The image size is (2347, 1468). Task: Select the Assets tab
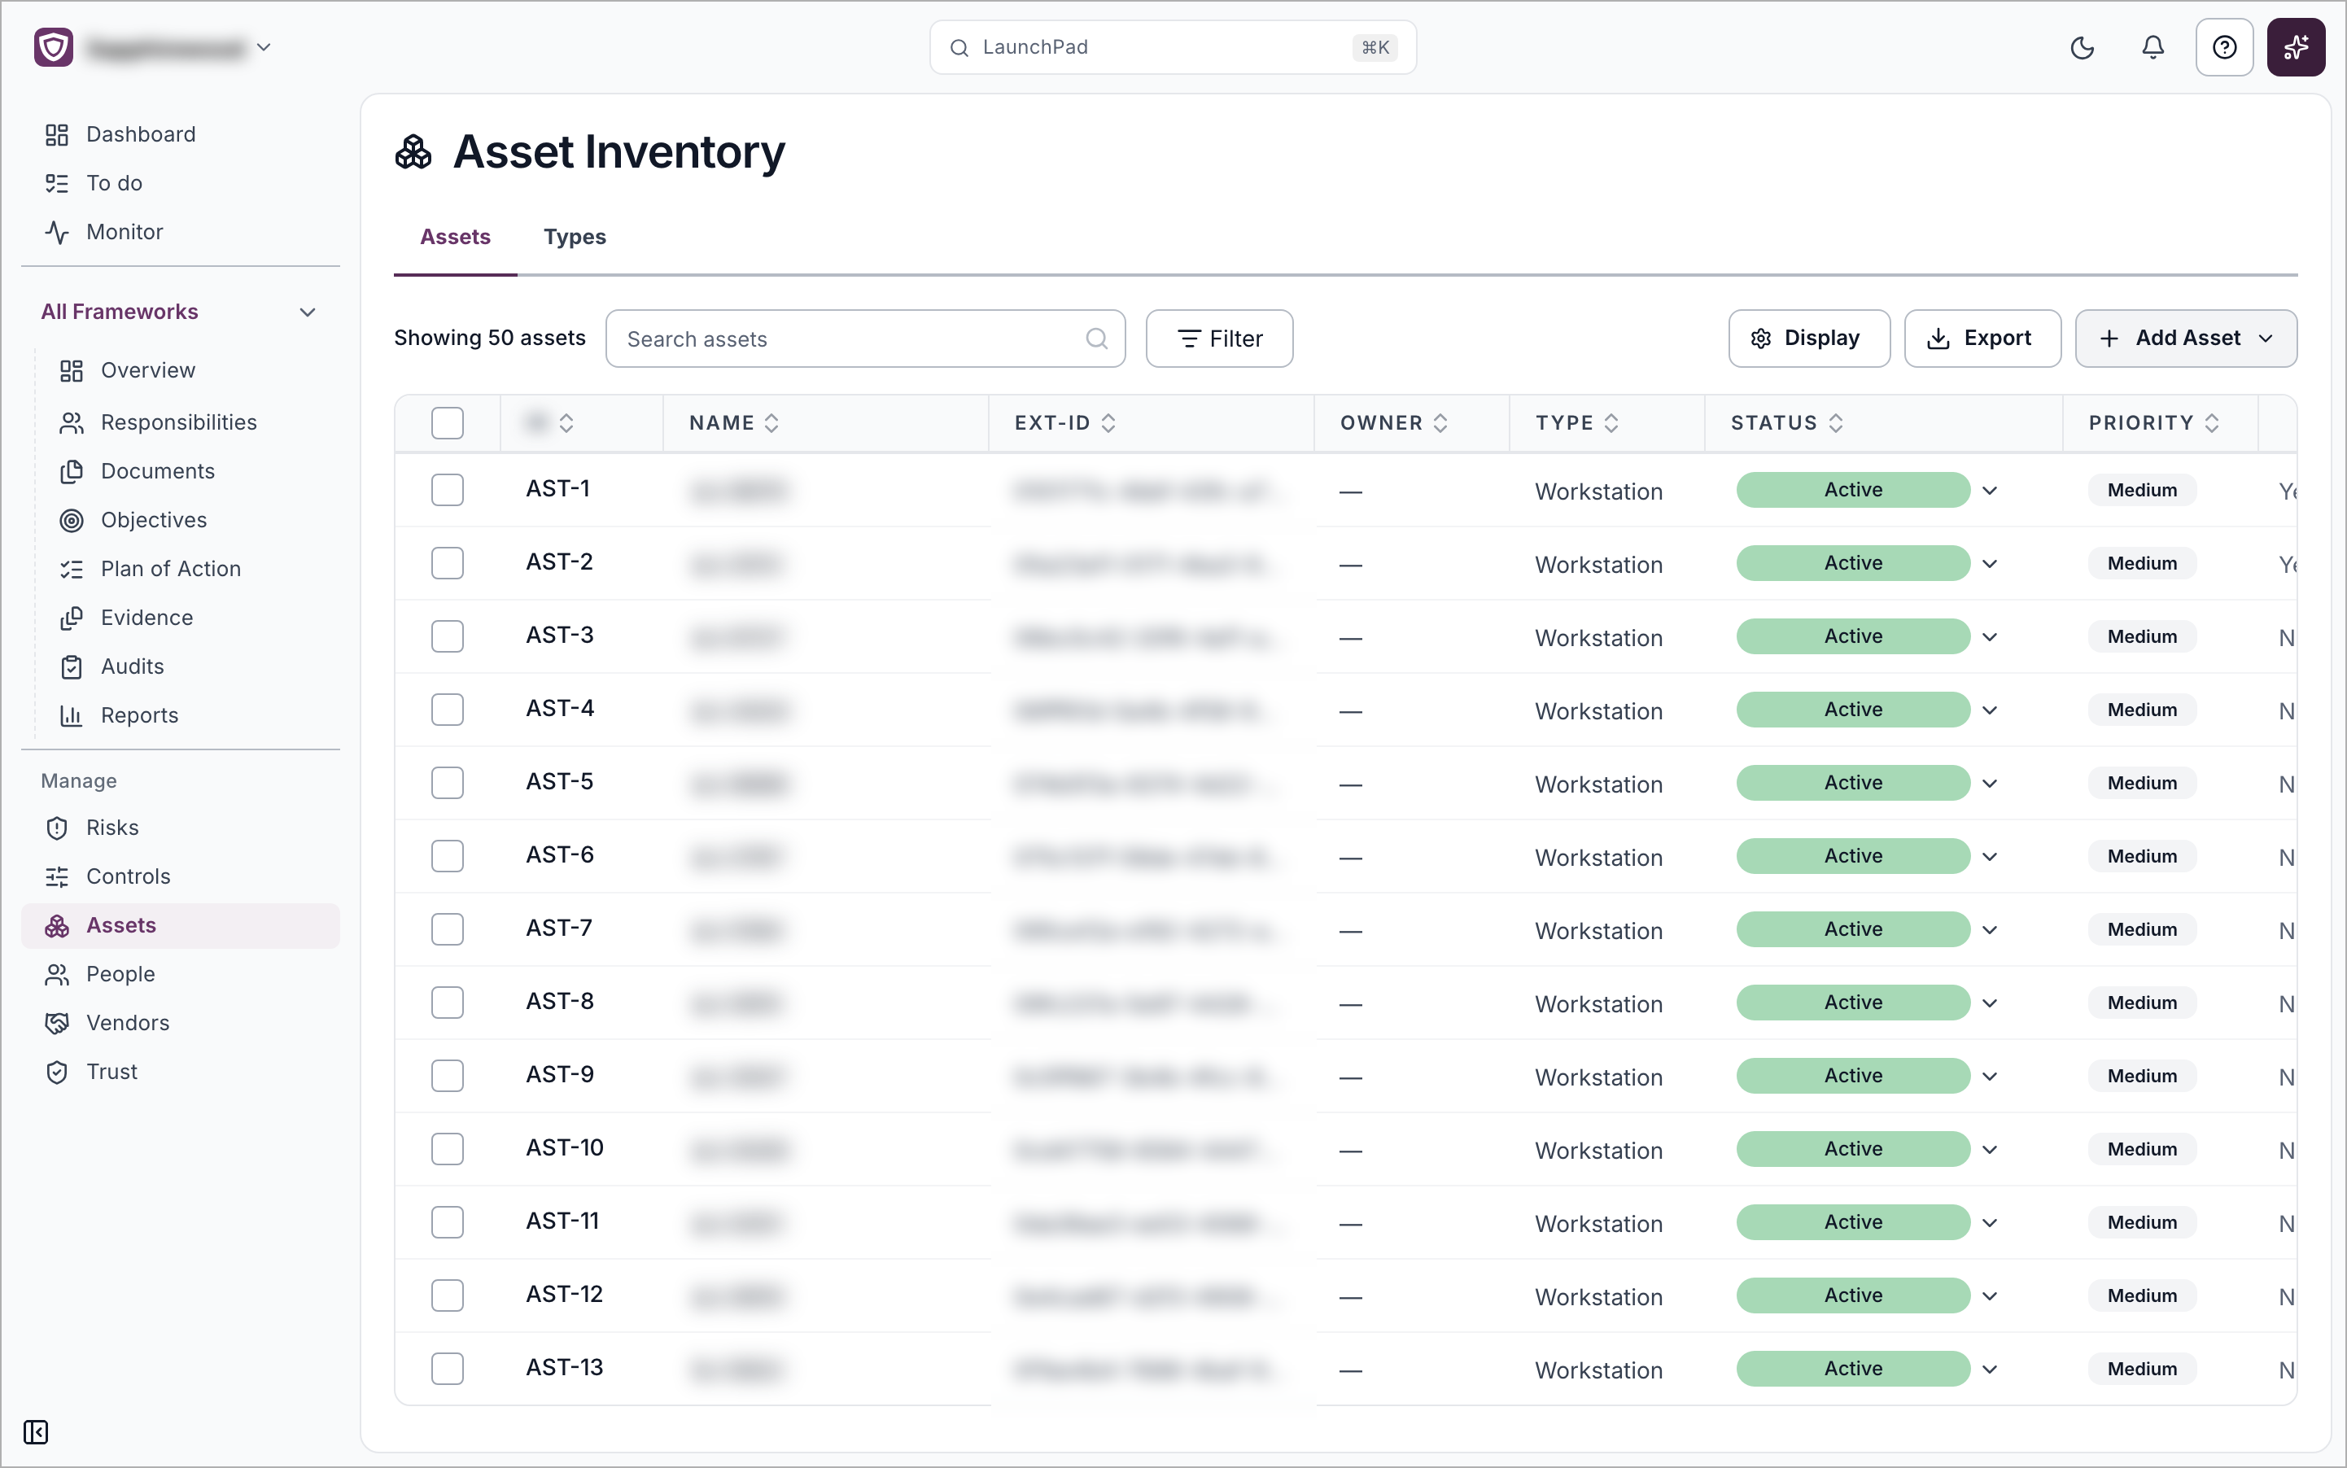[456, 237]
